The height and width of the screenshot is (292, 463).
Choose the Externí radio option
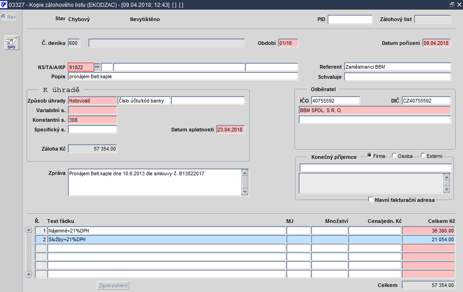(423, 155)
